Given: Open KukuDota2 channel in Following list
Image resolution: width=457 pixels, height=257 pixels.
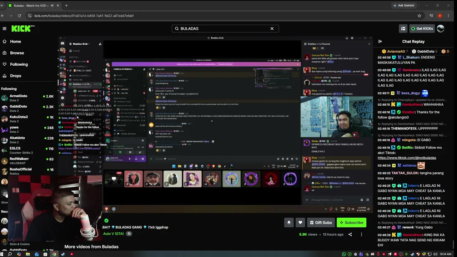Looking at the screenshot, I should [27, 119].
